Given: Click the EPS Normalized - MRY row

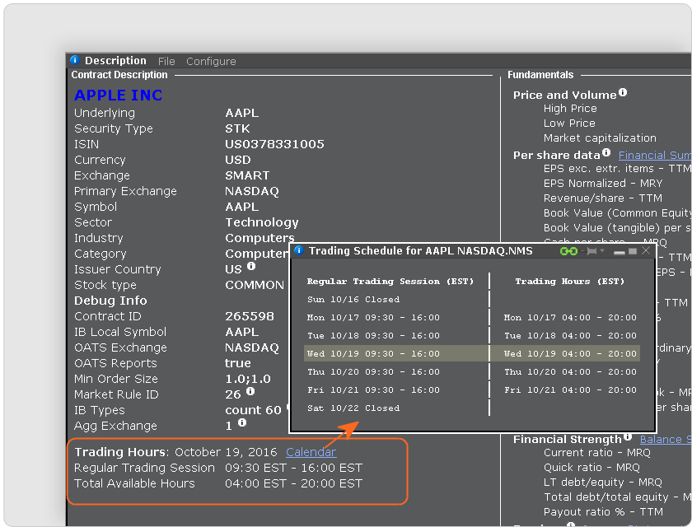Looking at the screenshot, I should (603, 184).
